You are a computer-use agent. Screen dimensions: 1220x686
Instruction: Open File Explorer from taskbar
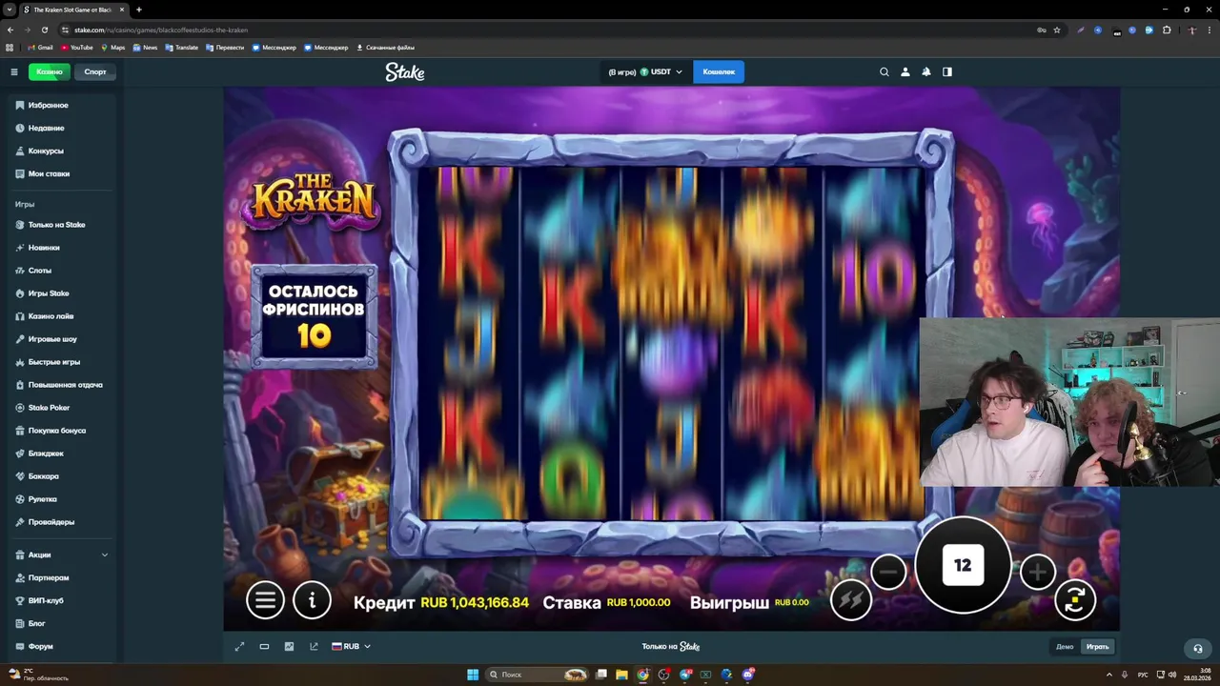(622, 675)
